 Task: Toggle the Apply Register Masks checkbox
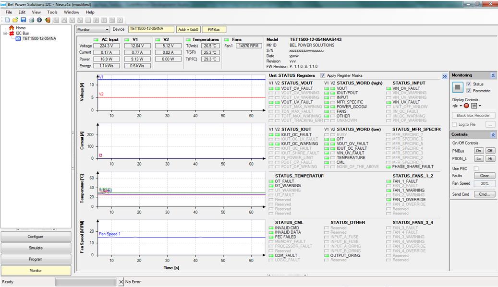323,75
